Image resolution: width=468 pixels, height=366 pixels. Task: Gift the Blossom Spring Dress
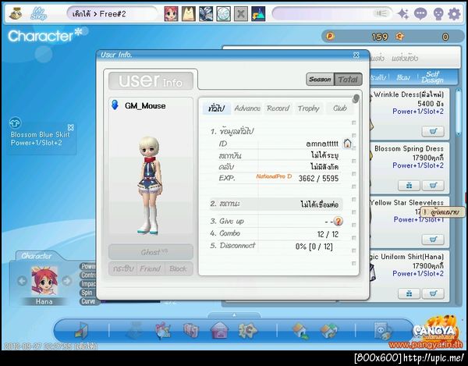(x=409, y=186)
